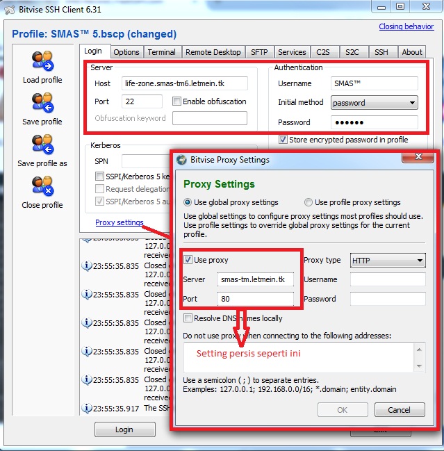444x451 pixels.
Task: Click the excluded addresses text area
Action: click(299, 357)
